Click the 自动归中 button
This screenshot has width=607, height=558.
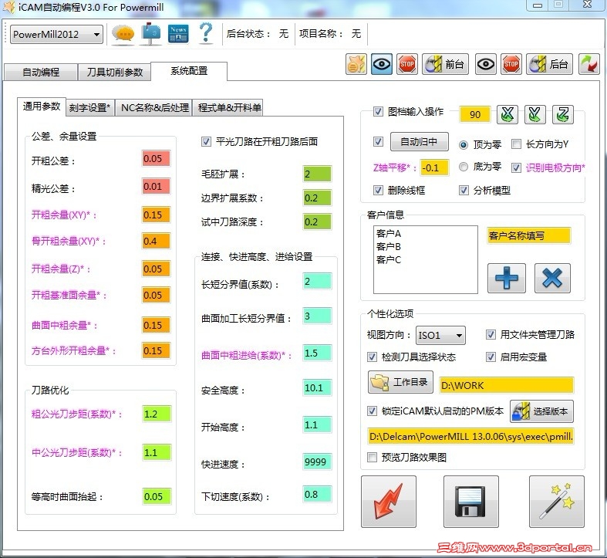420,142
